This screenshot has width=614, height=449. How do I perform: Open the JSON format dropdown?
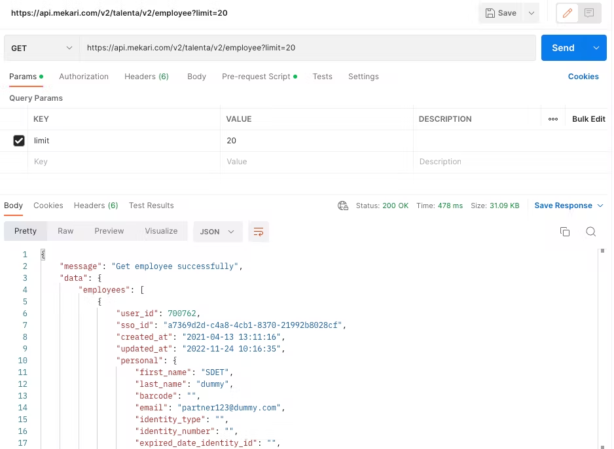point(217,232)
